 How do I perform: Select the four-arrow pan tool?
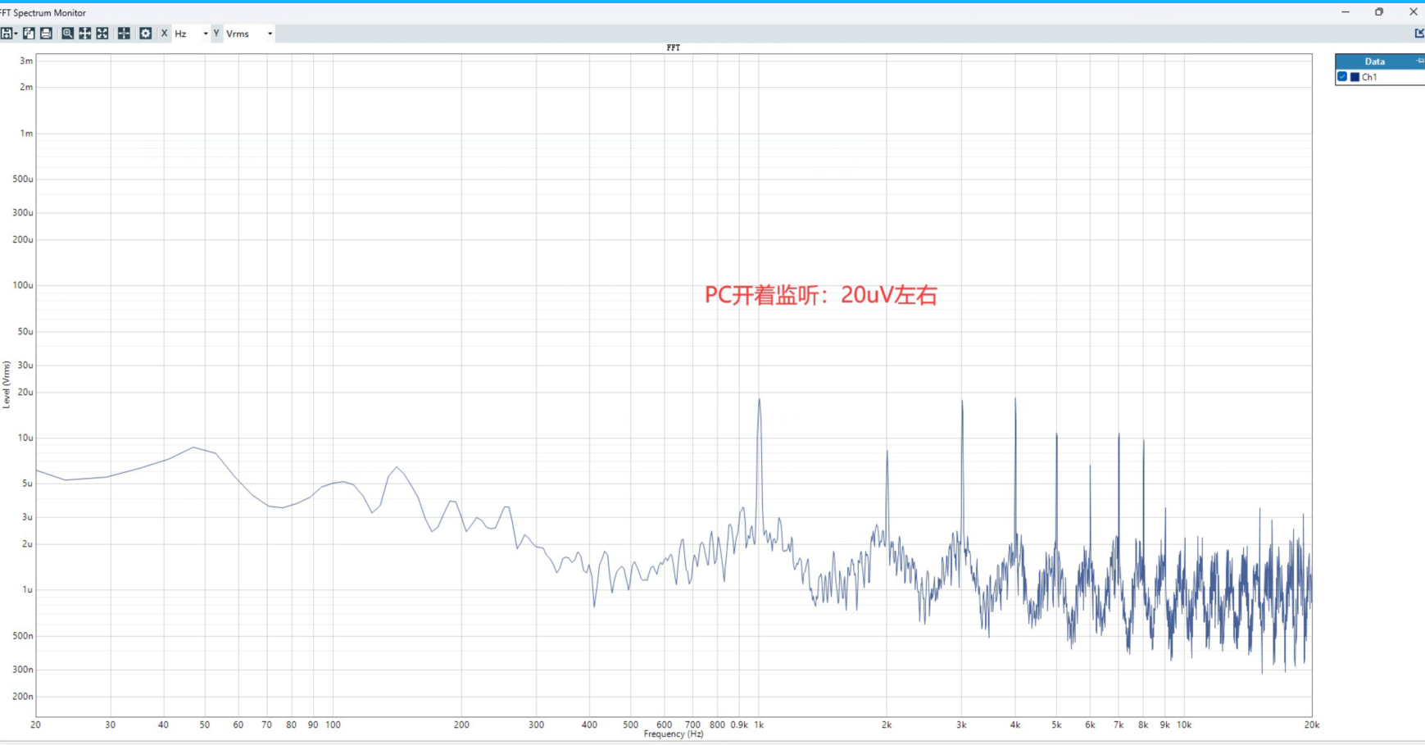tap(84, 34)
